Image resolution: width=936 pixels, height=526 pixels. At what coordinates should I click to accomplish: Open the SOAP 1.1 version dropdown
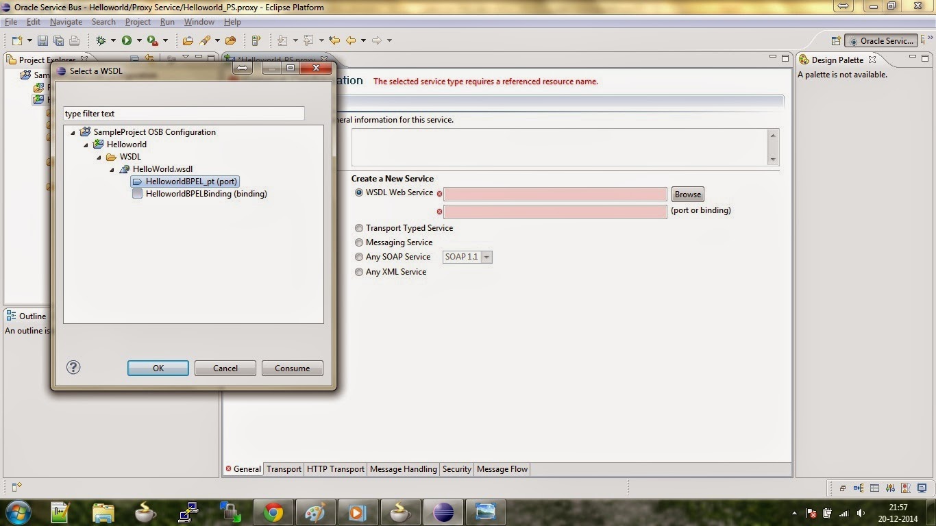[487, 258]
